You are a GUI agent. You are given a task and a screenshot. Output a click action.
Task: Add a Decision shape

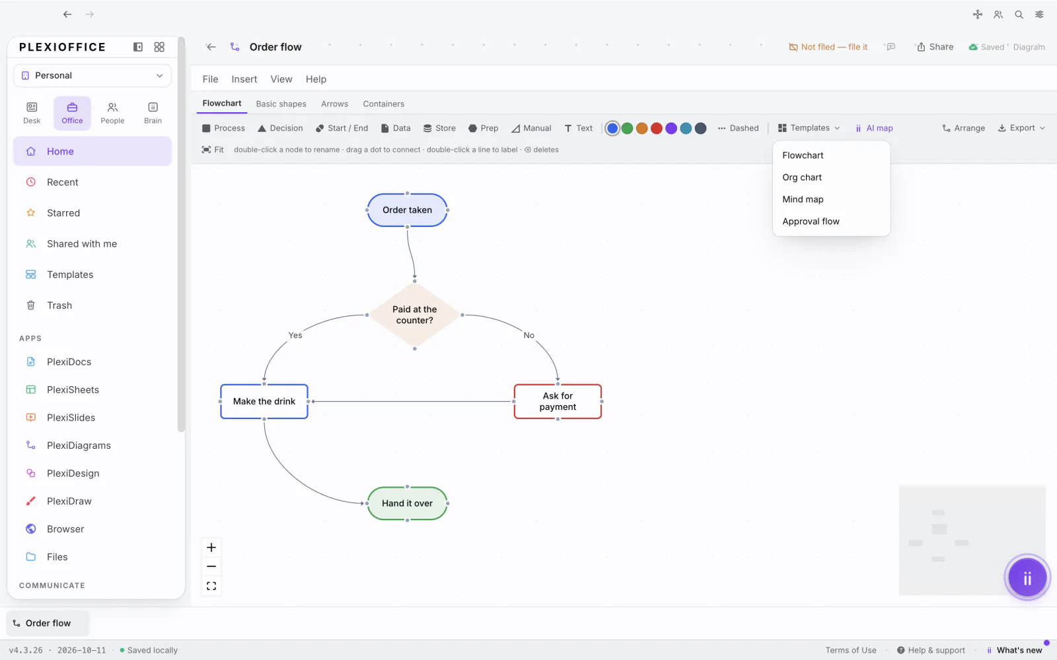[x=280, y=128]
